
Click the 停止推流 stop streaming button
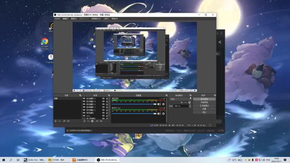click(204, 99)
